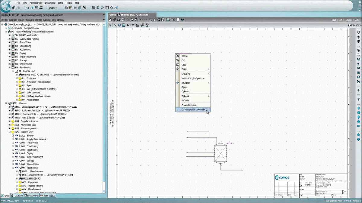Choose Delete from the context menu
Image resolution: width=362 pixels, height=203 pixels.
tap(193, 56)
